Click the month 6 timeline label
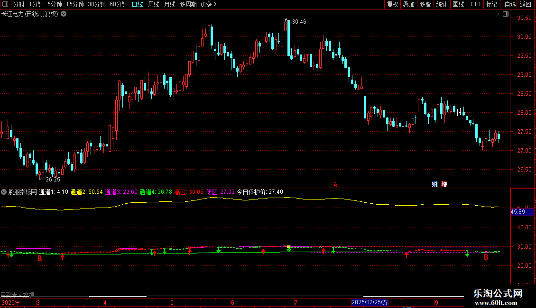The width and height of the screenshot is (536, 308). click(232, 302)
